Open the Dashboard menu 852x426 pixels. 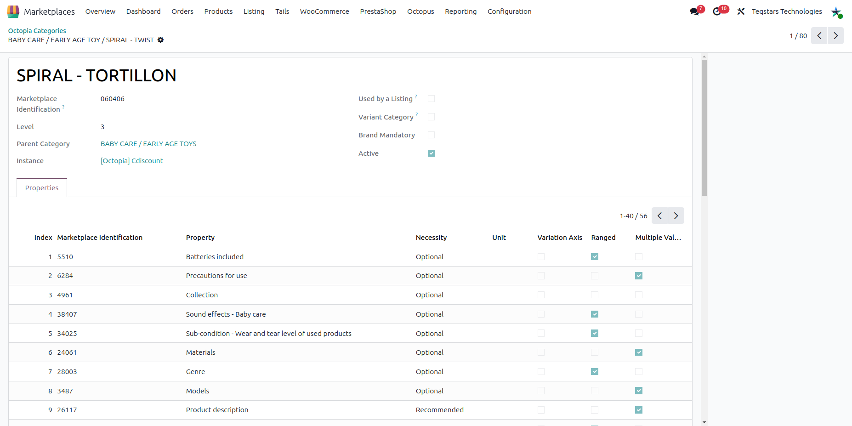click(x=143, y=11)
